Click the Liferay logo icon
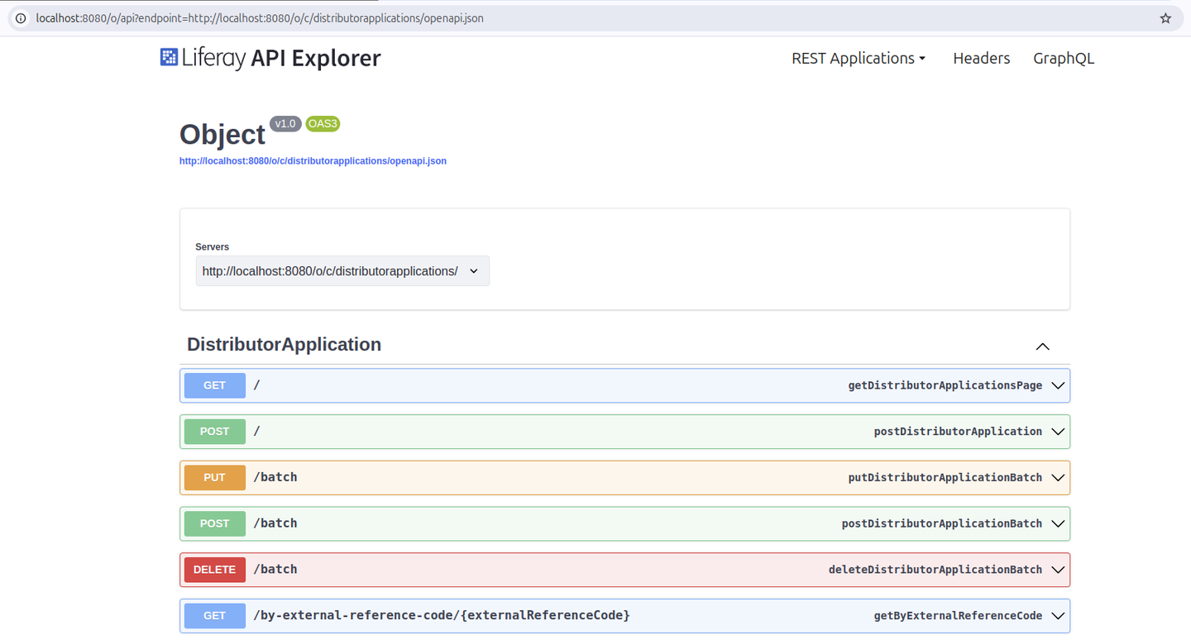 [169, 57]
